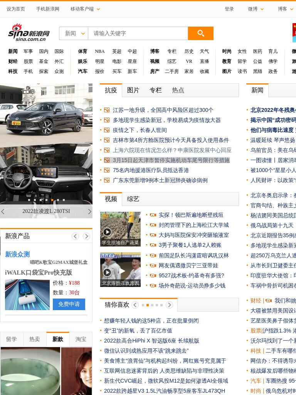Click image icon before 吉林市第4所方舱医院 headline

[107, 140]
